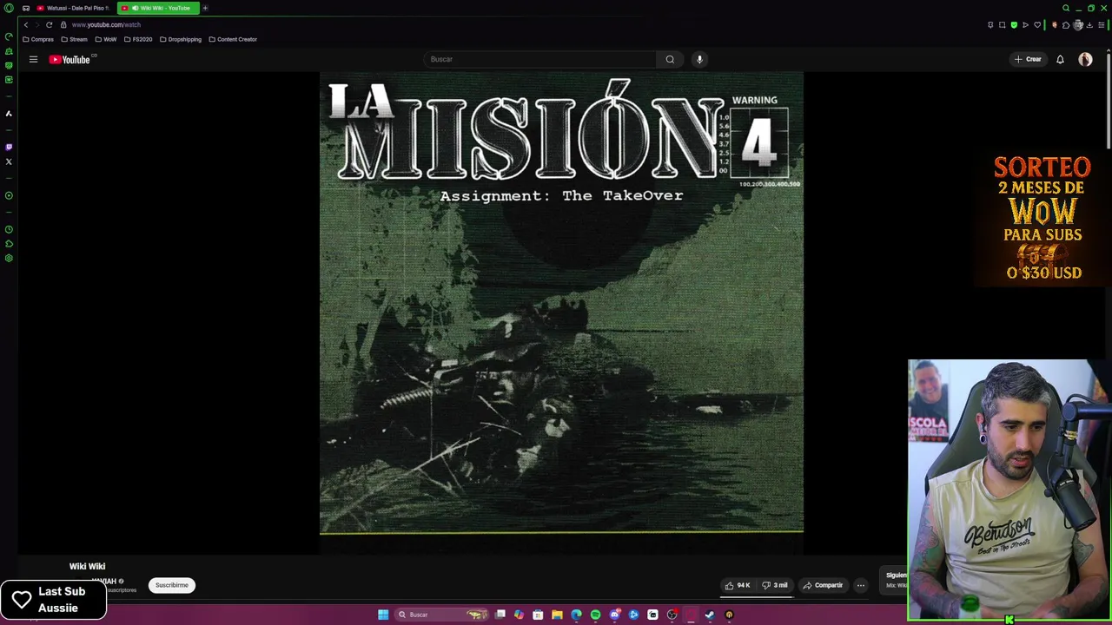Like the video with 94 K likes
This screenshot has width=1112, height=625.
tap(738, 585)
